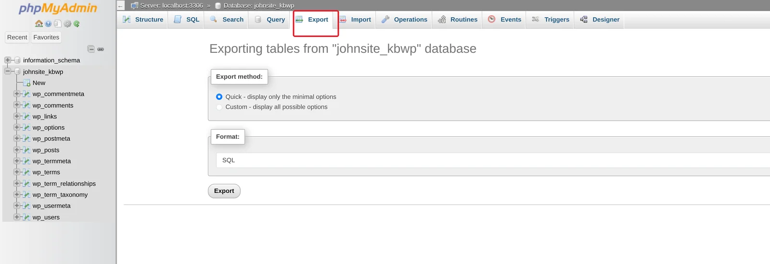The height and width of the screenshot is (264, 770).
Task: Click the database icon in breadcrumb
Action: (x=218, y=6)
